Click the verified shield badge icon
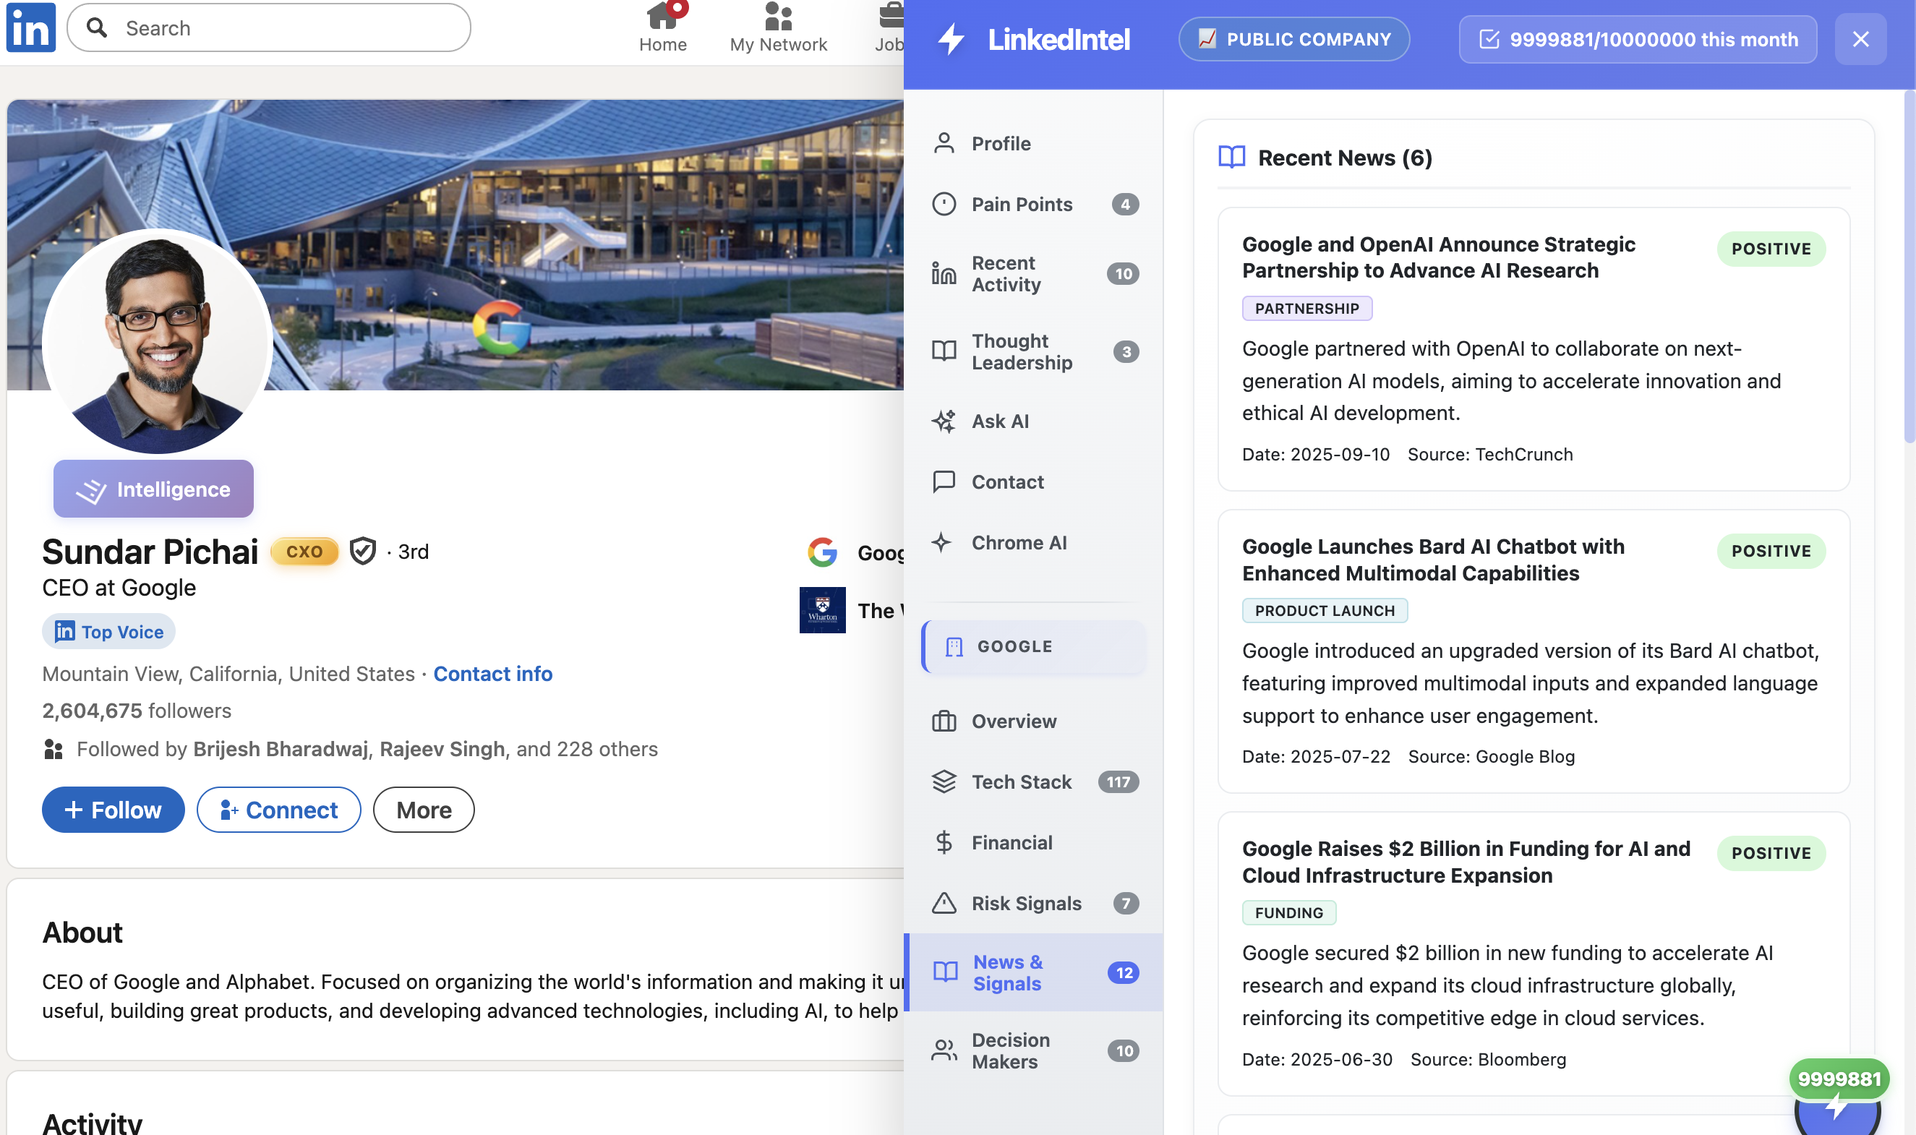1916x1135 pixels. [x=362, y=551]
